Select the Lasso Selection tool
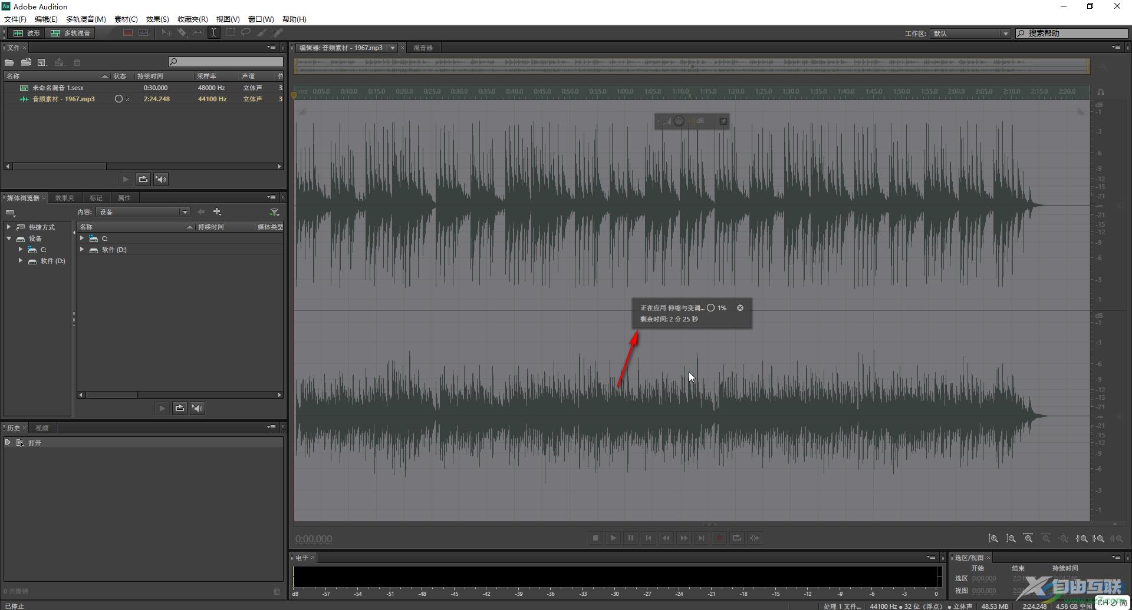The height and width of the screenshot is (610, 1132). coord(245,33)
